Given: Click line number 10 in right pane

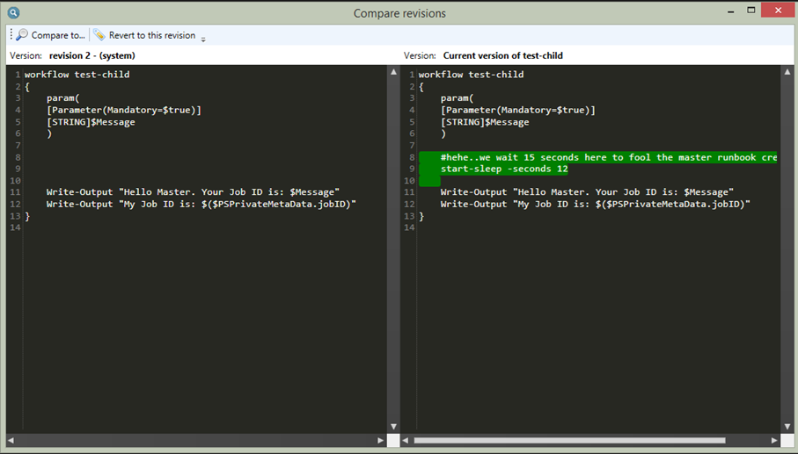Looking at the screenshot, I should 409,181.
